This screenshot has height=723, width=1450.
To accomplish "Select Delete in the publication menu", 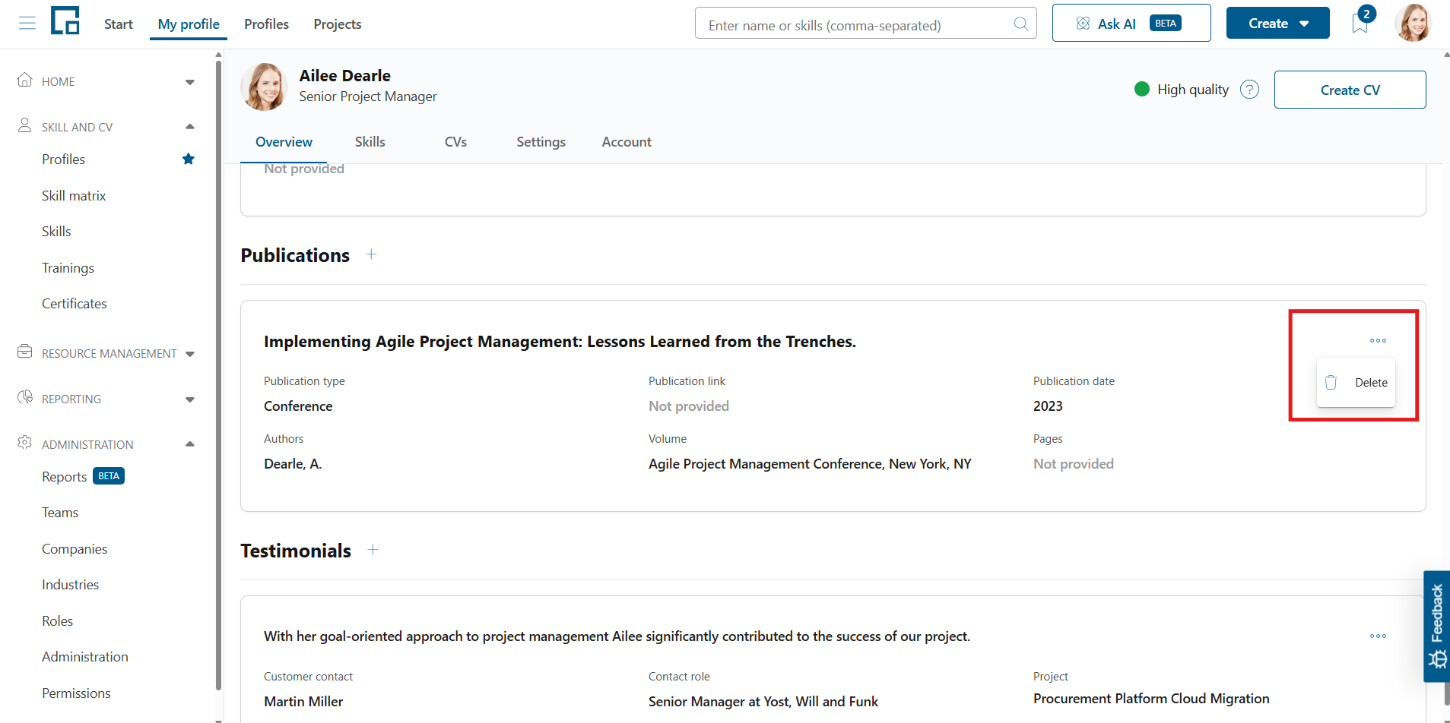I will [x=1356, y=383].
